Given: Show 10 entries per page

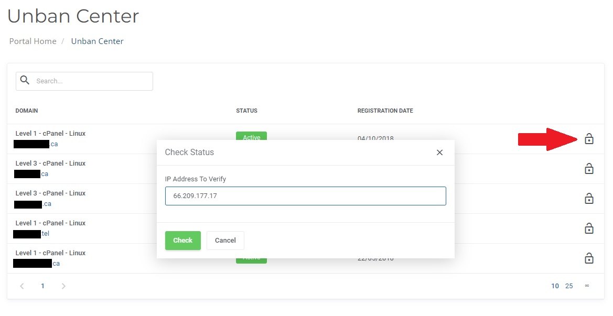Looking at the screenshot, I should tap(555, 286).
